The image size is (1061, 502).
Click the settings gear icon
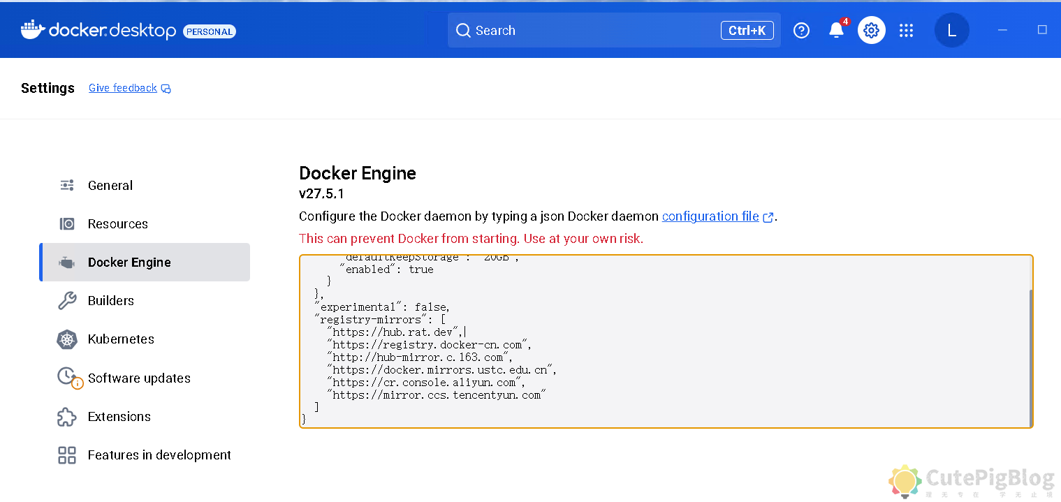click(x=871, y=30)
